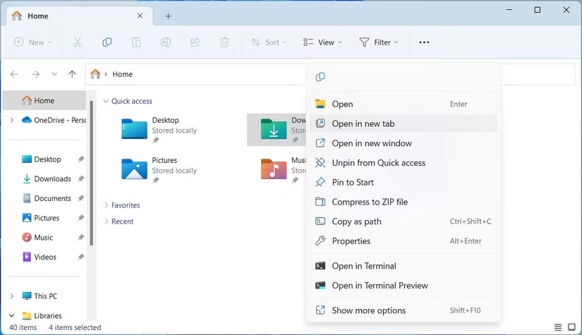Click the Delete trash icon in toolbar
Viewport: 582px width, 335px height.
pos(224,42)
